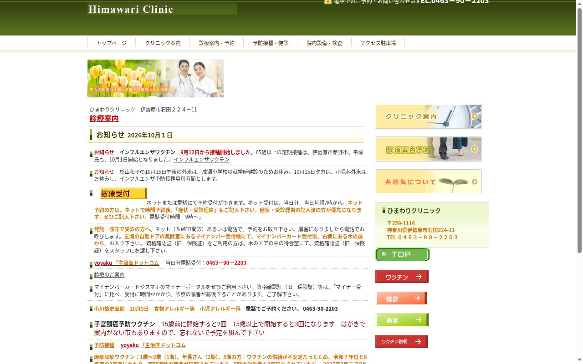583x364 pixels.
Task: Select 診療案内・予約 in navigation bar
Action: (x=217, y=43)
